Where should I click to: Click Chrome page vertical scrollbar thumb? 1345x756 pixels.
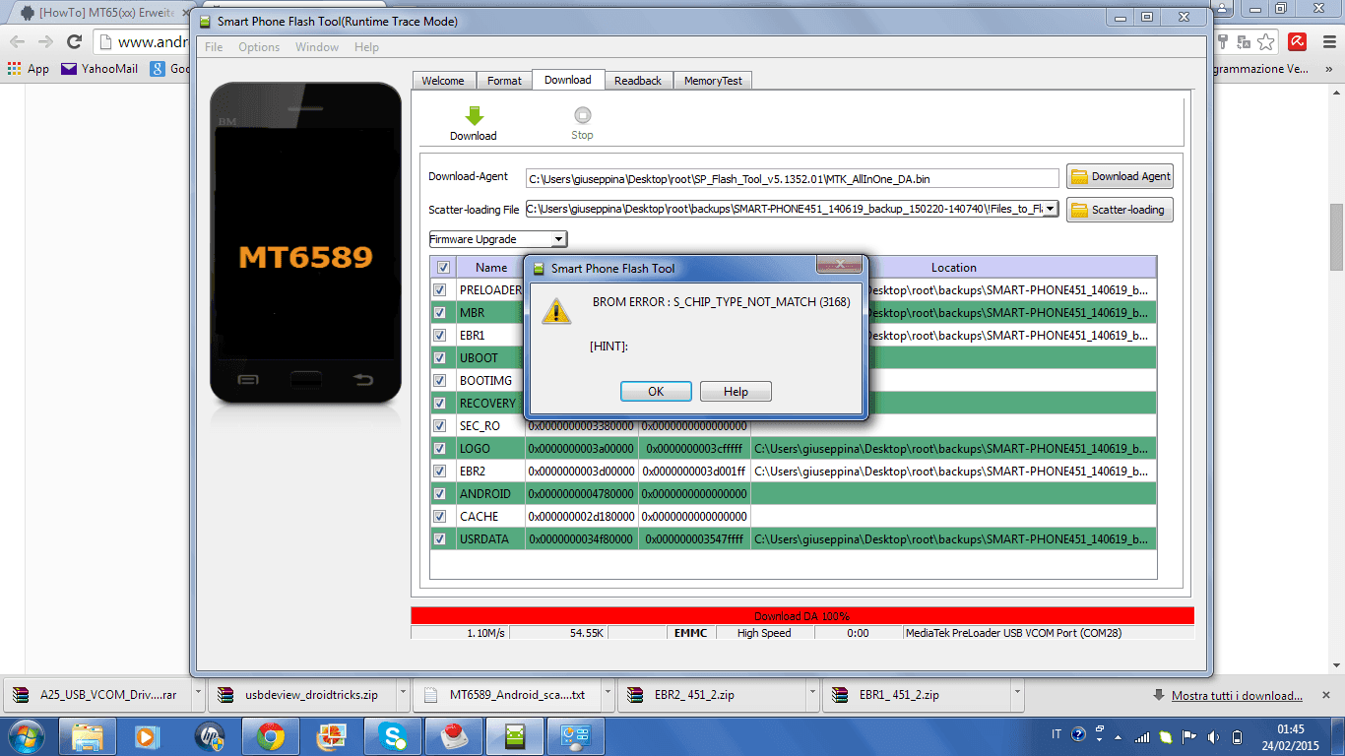[x=1336, y=237]
